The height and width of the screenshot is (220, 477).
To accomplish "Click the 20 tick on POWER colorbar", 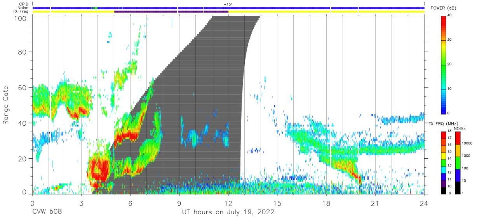I will pyautogui.click(x=450, y=64).
